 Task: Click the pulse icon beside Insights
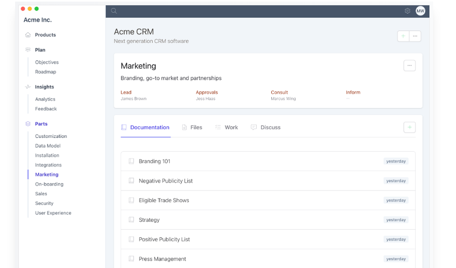pyautogui.click(x=28, y=87)
